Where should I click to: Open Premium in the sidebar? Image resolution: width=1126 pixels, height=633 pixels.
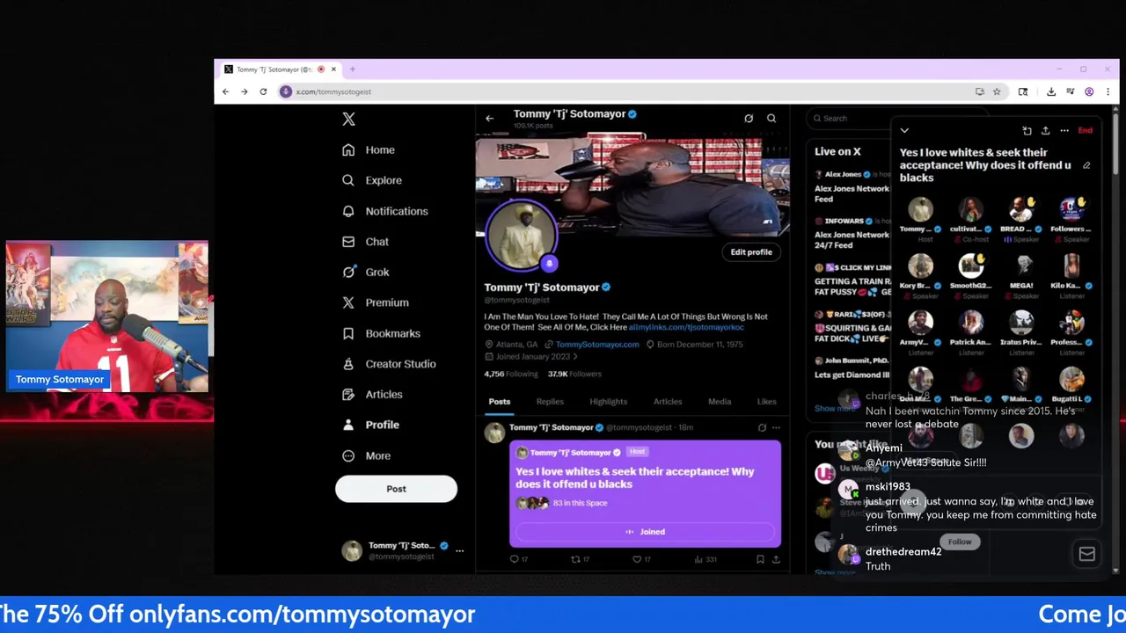click(x=376, y=302)
